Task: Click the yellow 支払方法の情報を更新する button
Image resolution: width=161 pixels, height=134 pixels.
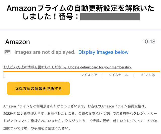Action: (x=38, y=88)
